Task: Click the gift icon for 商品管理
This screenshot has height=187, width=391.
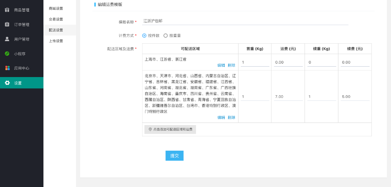Action: (x=7, y=10)
